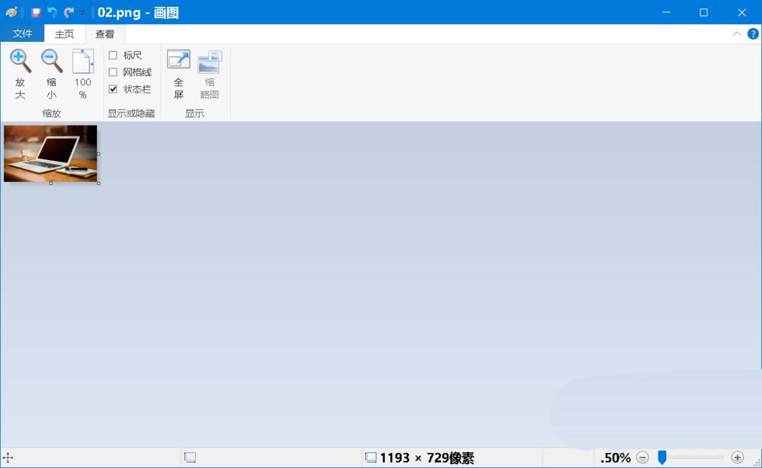Click the 1193 × 729像素 size readout
Screen dimensions: 762x468
[x=427, y=457]
